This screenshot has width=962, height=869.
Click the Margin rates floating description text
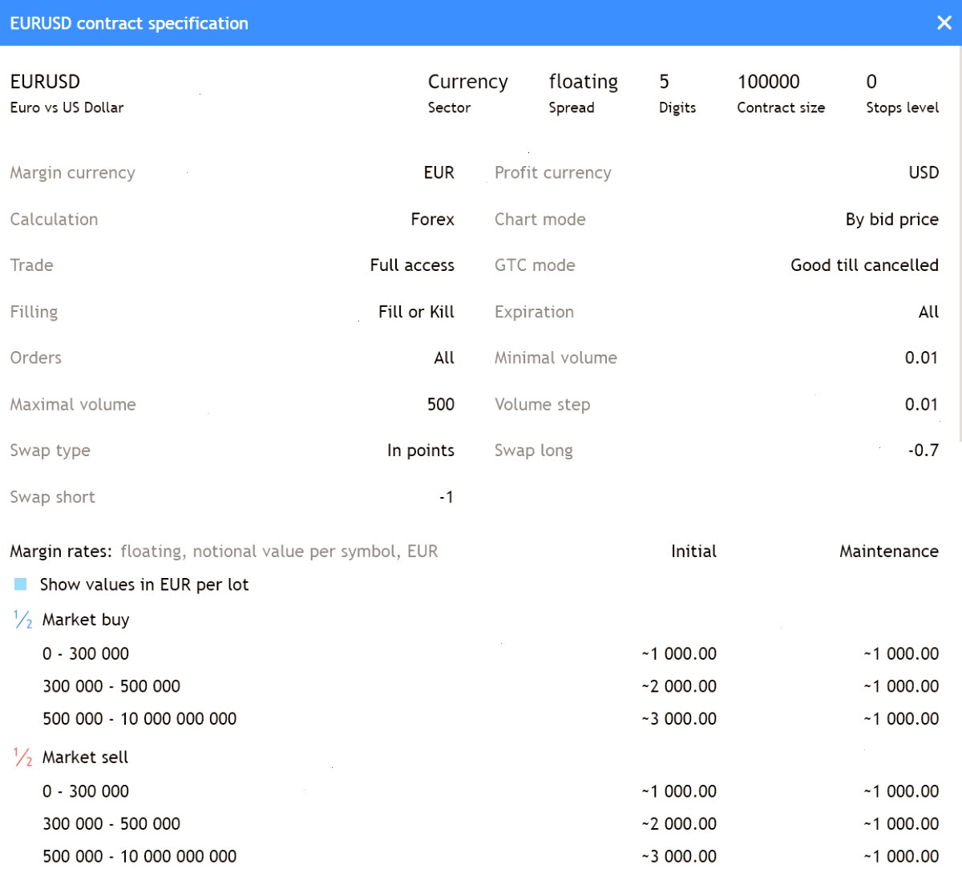click(279, 552)
